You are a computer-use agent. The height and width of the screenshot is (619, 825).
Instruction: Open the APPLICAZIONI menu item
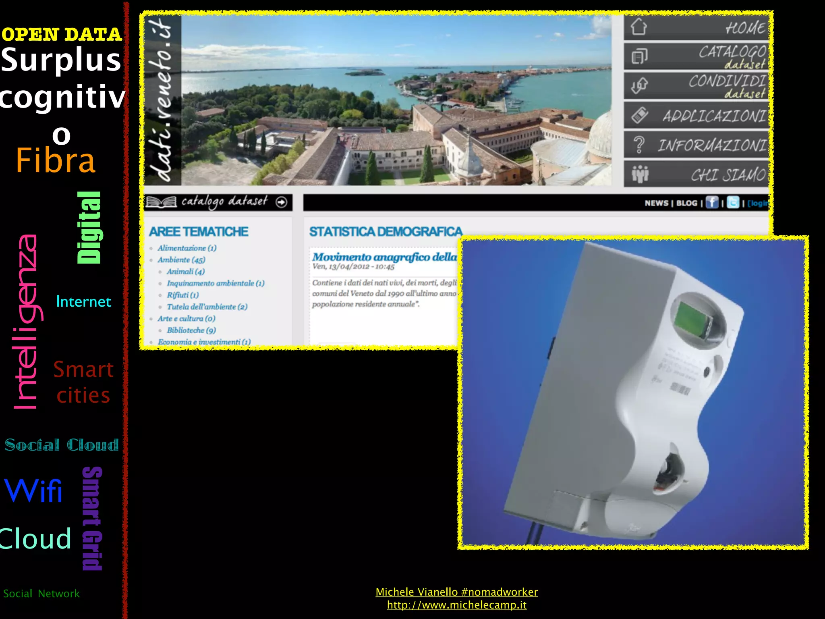click(x=696, y=115)
